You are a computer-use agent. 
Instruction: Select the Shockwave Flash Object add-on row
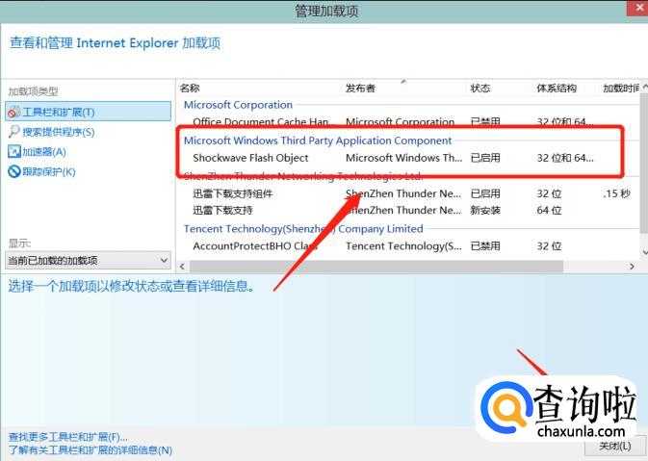(407, 158)
